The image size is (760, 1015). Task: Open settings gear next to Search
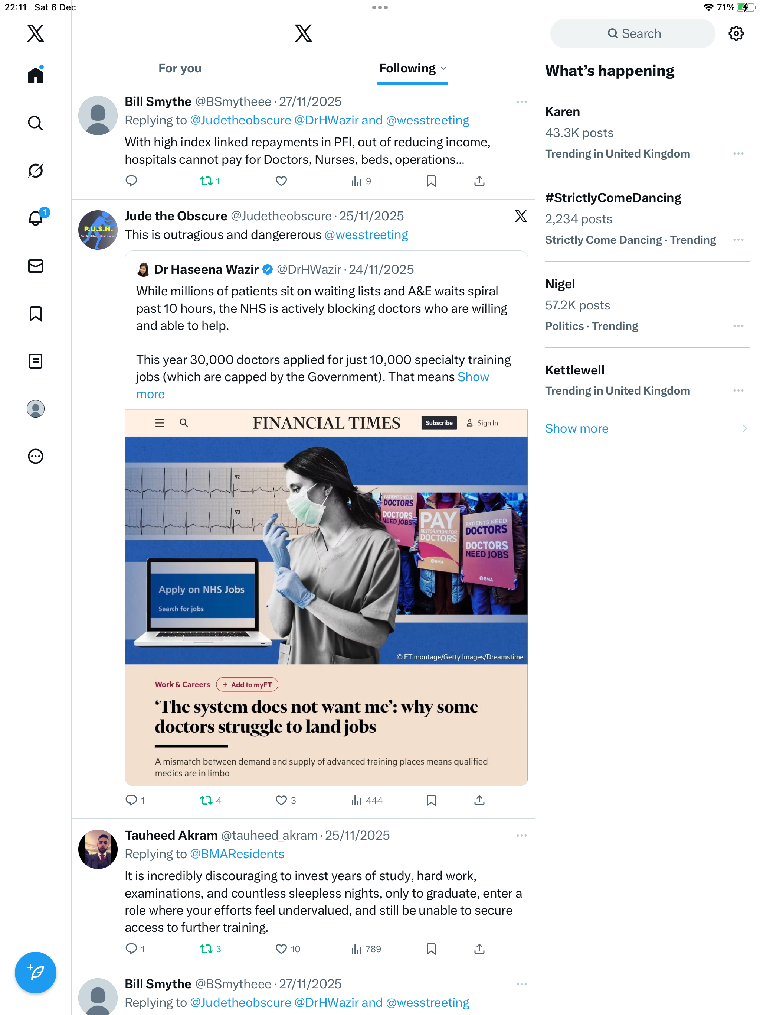click(736, 33)
